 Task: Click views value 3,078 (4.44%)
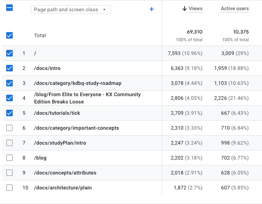186,83
